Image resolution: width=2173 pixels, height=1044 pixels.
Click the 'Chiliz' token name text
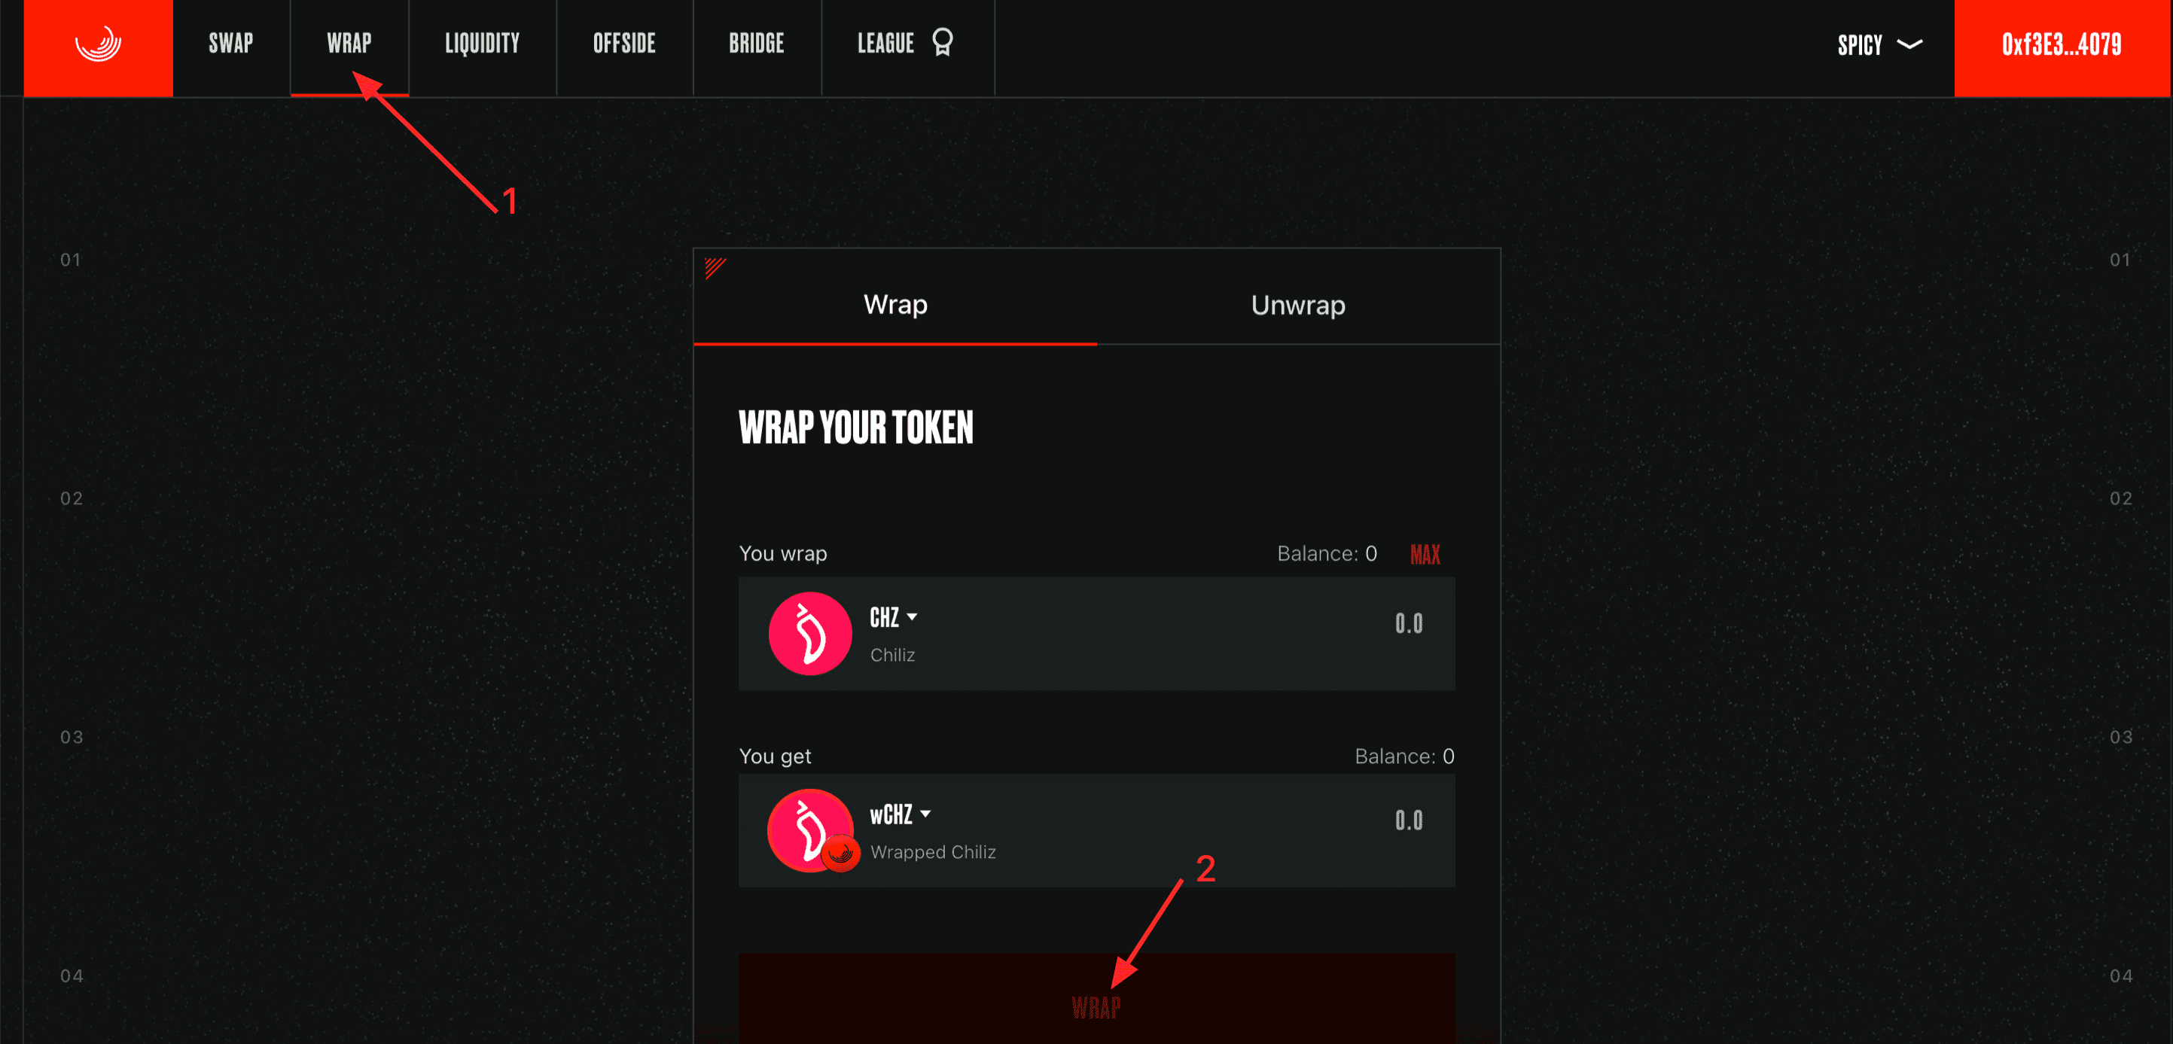coord(892,656)
